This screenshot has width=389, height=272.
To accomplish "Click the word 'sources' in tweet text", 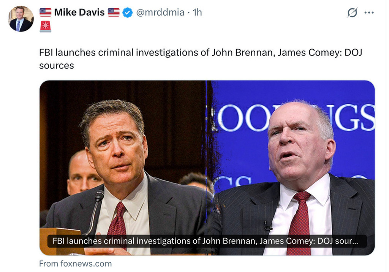I will (56, 65).
